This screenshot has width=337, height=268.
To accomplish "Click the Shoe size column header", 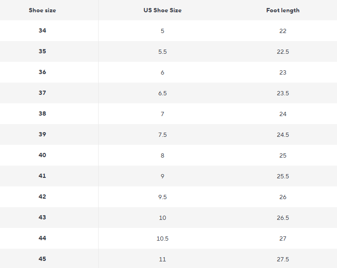I will tap(42, 10).
